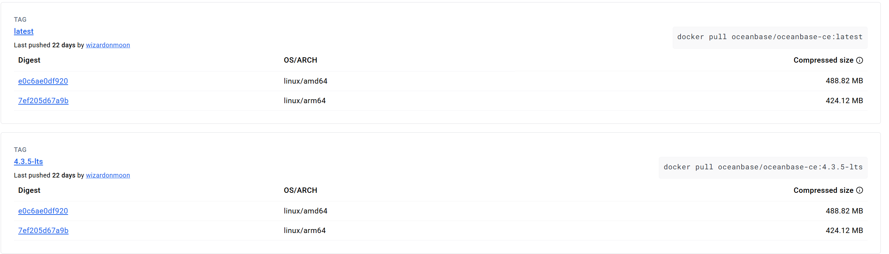The image size is (889, 254).
Task: Open wizardonmoon profile link under latest tag
Action: [x=108, y=45]
